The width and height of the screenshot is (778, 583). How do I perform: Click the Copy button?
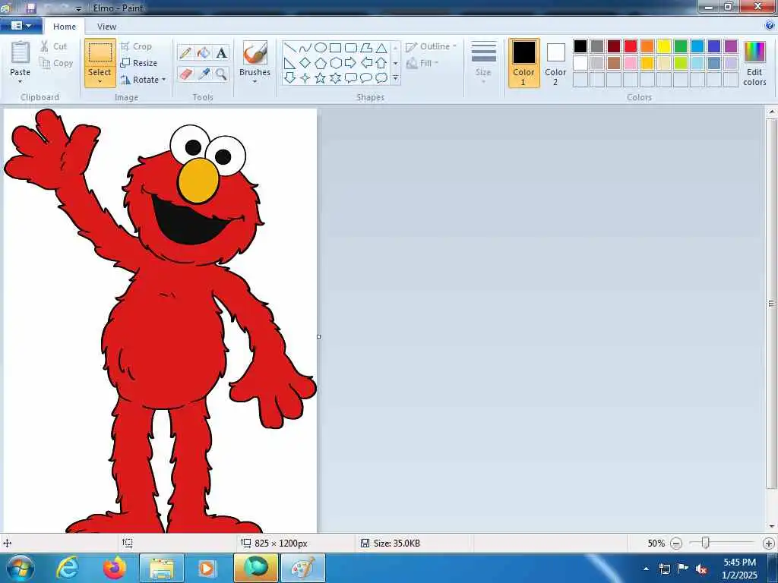(56, 64)
